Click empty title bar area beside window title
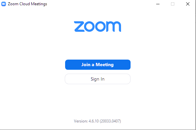Viewport: 196px width, 130px height. click(100, 4)
